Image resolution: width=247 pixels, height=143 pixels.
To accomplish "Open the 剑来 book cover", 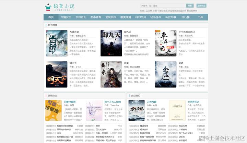I will pyautogui.click(x=111, y=74).
